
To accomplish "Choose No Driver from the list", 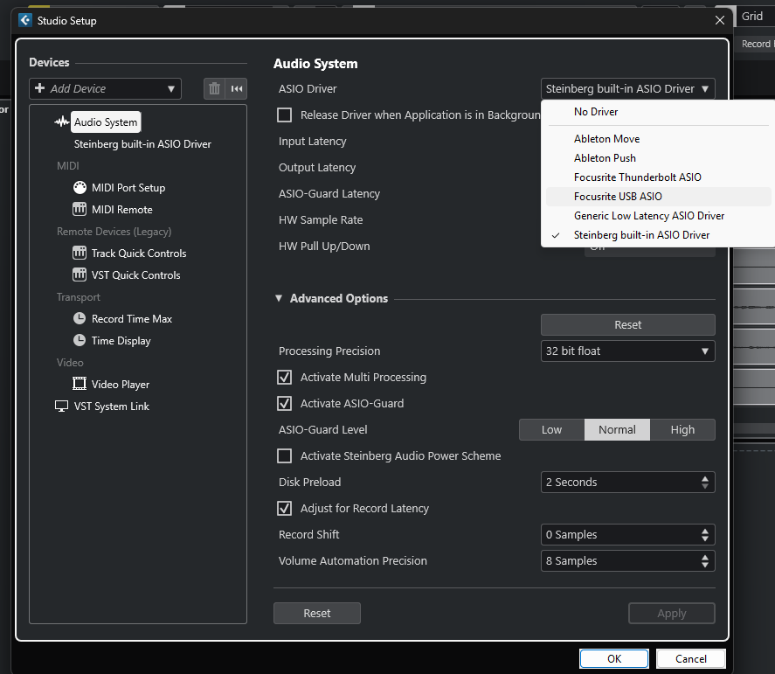I will [x=658, y=112].
